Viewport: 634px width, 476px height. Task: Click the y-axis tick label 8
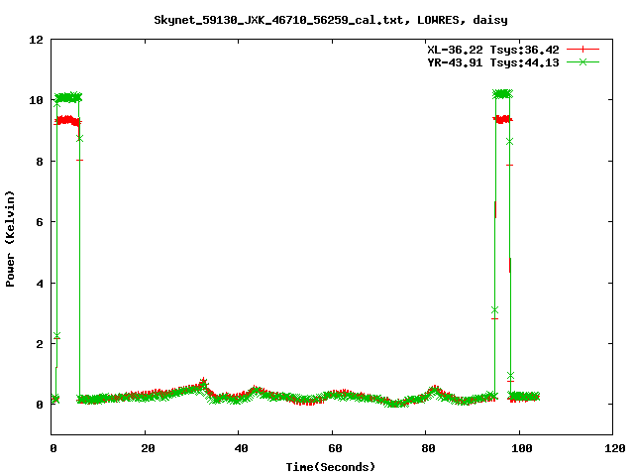pos(40,162)
